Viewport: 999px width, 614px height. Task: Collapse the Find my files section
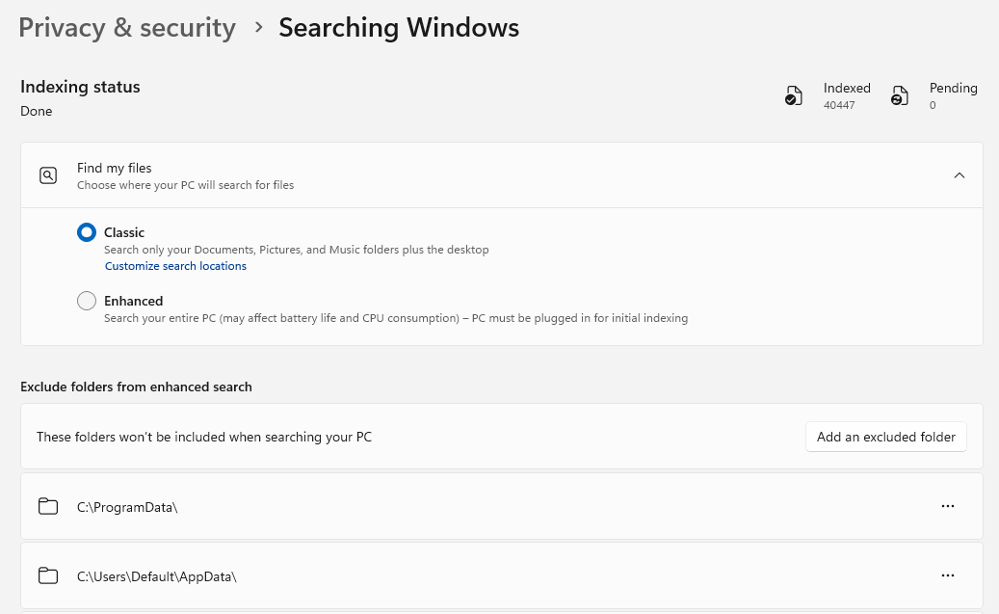click(960, 175)
